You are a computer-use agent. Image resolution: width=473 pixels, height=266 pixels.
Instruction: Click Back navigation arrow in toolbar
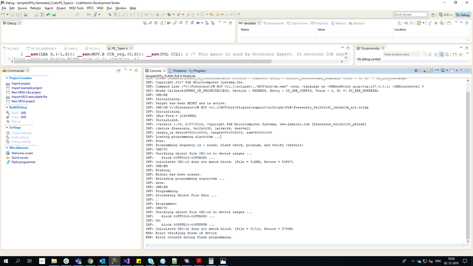tap(218, 15)
